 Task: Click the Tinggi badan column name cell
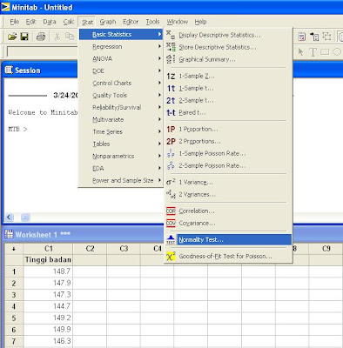48,259
